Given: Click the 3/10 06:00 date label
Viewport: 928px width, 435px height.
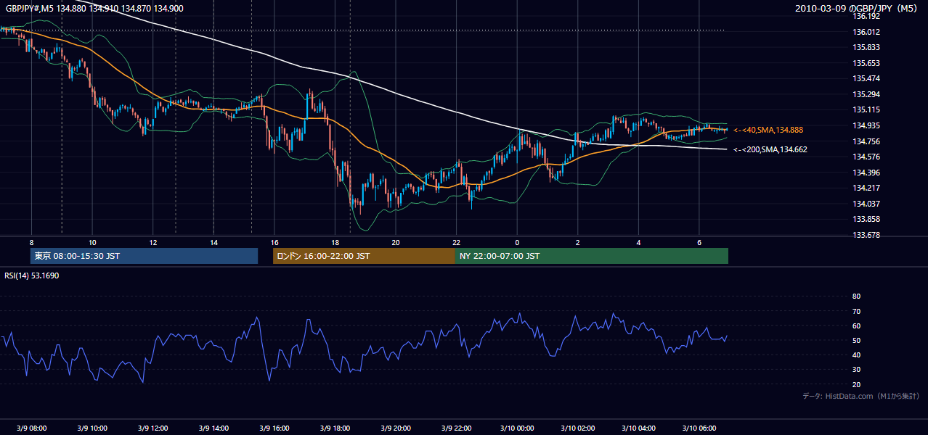Looking at the screenshot, I should [x=699, y=428].
